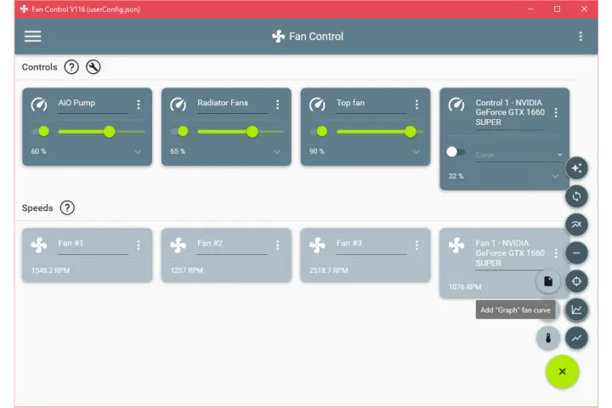Click the 1548.2 RPM reading

(50, 270)
